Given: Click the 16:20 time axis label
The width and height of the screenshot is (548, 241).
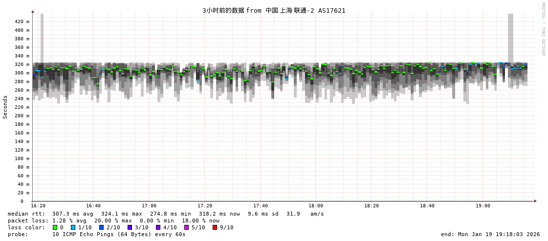Looking at the screenshot, I should (x=38, y=206).
